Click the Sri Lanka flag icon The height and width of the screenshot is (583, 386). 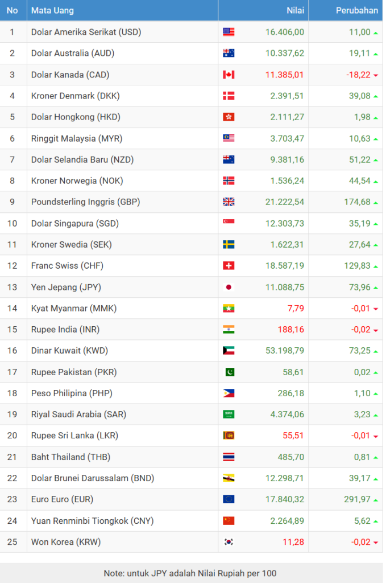click(229, 436)
